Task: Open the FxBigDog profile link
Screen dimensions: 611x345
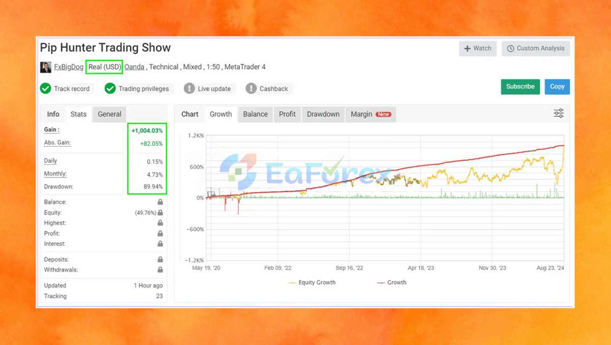Action: tap(69, 67)
